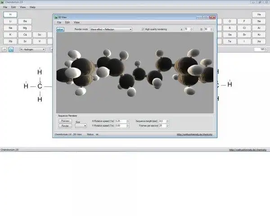This screenshot has width=270, height=216.
Task: Click the D value field showing 90
Action: [207, 29]
